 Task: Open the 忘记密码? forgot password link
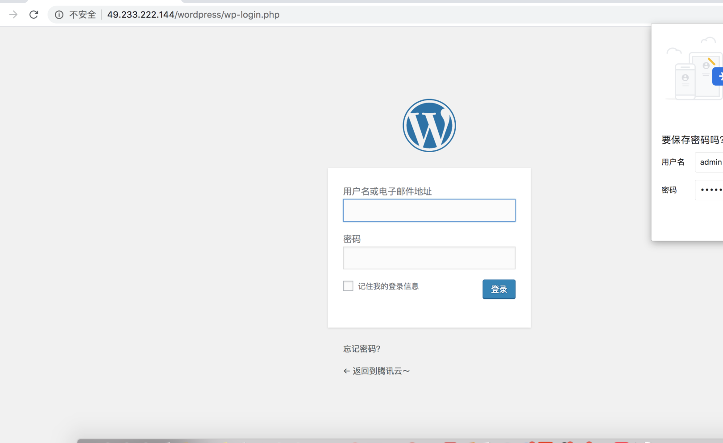tap(361, 349)
